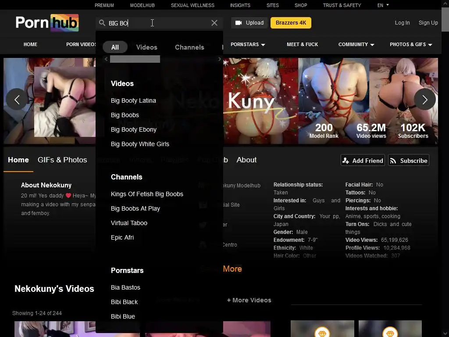Select the Bia Bastos suggestion
Image resolution: width=449 pixels, height=337 pixels.
click(125, 287)
